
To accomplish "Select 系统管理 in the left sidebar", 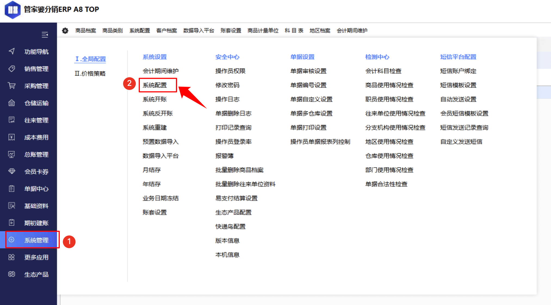I will tap(36, 240).
